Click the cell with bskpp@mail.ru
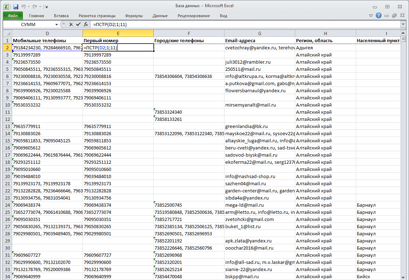The height and width of the screenshot is (280, 409). [x=260, y=277]
